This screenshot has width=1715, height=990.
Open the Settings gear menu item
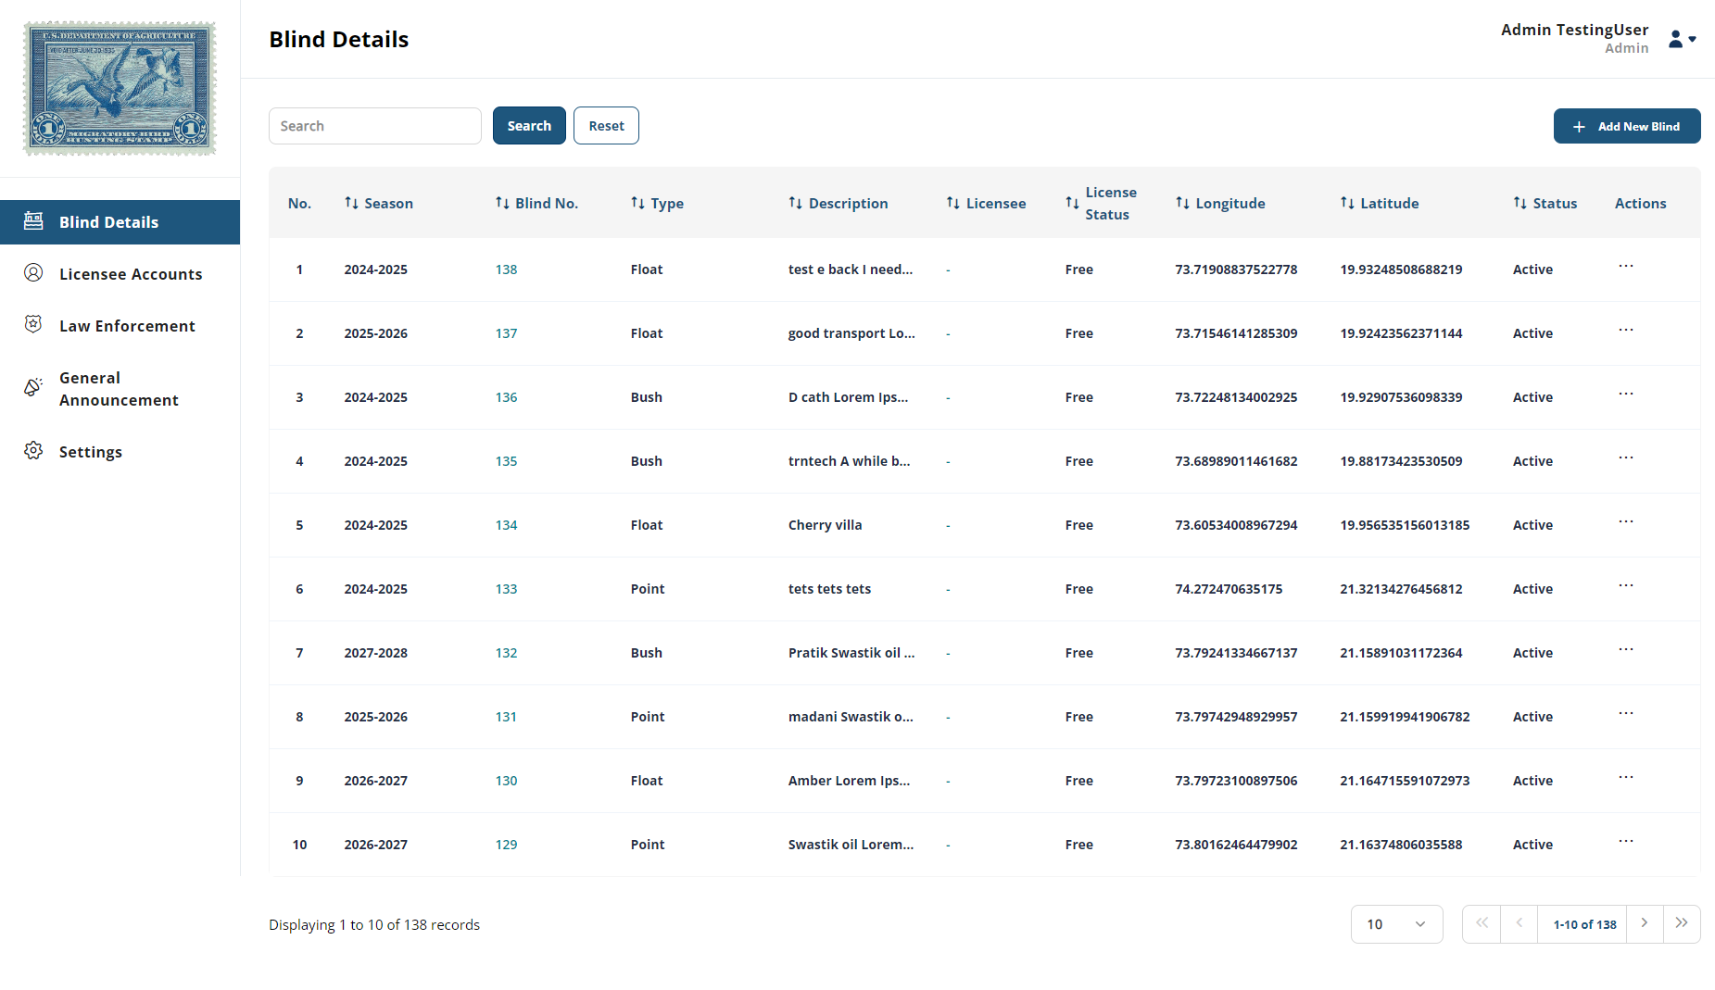tap(90, 452)
